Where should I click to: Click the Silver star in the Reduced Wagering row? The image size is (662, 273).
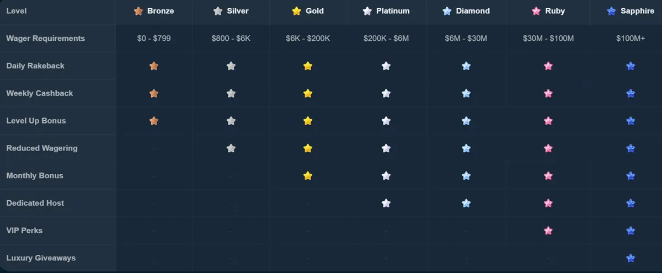pos(231,148)
